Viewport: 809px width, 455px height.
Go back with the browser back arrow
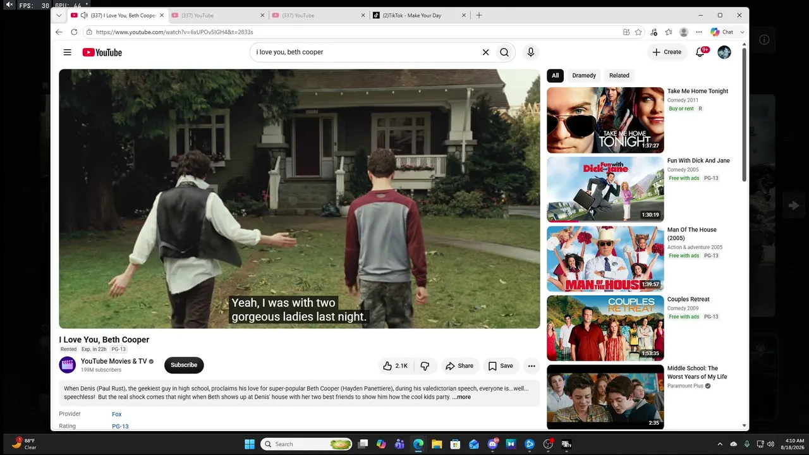[59, 32]
